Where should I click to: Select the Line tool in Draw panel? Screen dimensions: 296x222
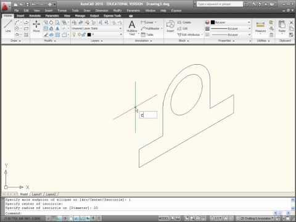tap(8, 27)
